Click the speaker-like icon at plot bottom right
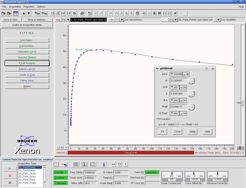Image resolution: width=246 pixels, height=188 pixels. pyautogui.click(x=240, y=148)
